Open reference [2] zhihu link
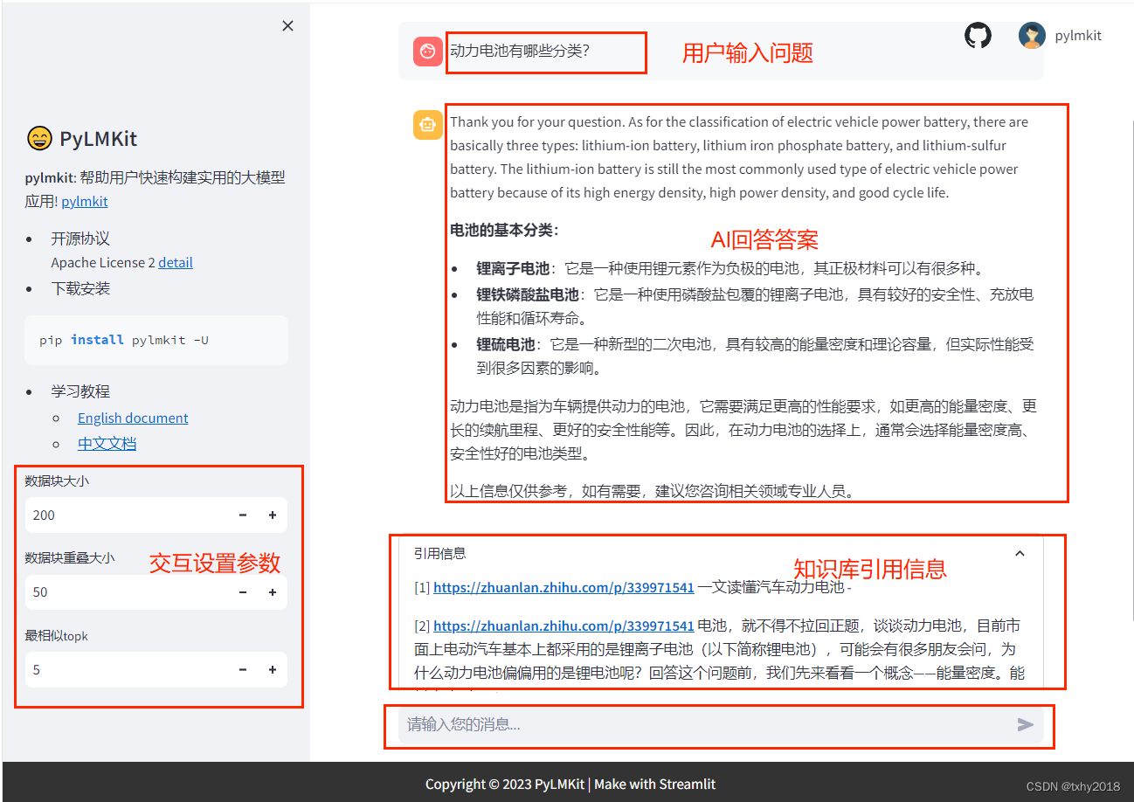The image size is (1134, 802). click(x=564, y=626)
